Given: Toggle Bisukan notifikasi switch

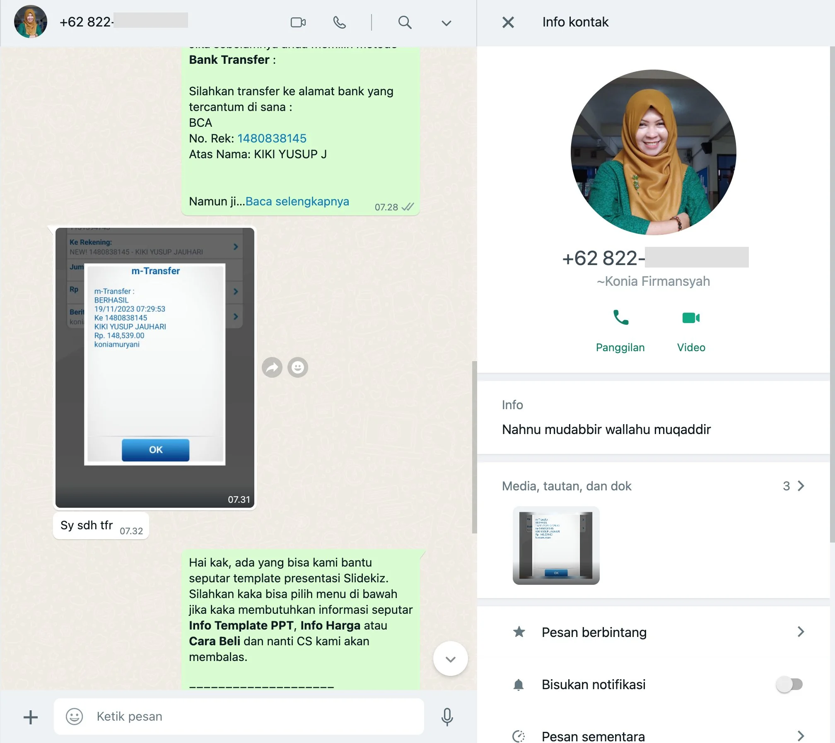Looking at the screenshot, I should pos(789,684).
